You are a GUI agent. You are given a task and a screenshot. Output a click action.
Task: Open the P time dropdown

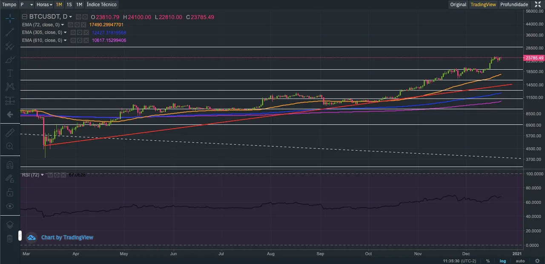[x=27, y=4]
